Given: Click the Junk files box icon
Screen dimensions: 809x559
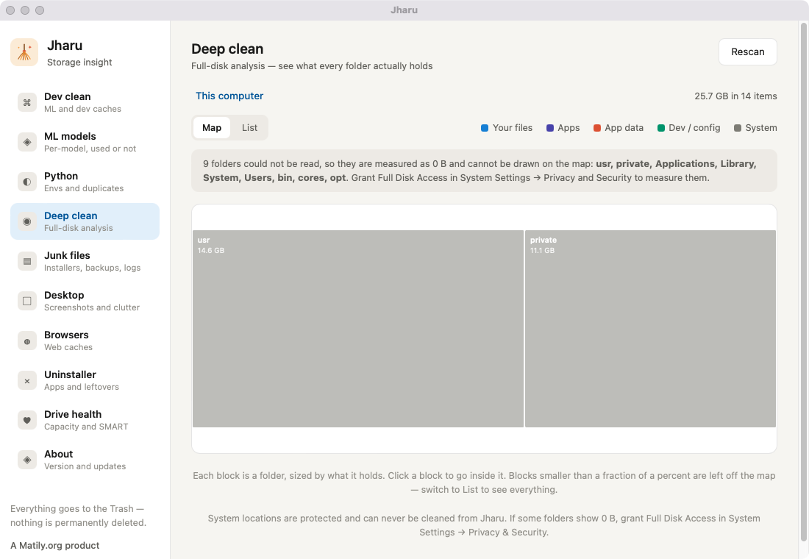Looking at the screenshot, I should click(26, 261).
